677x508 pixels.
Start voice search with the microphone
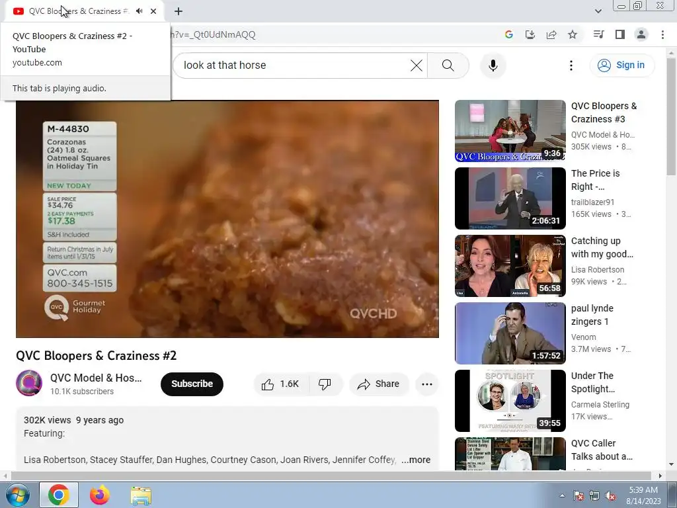click(493, 65)
